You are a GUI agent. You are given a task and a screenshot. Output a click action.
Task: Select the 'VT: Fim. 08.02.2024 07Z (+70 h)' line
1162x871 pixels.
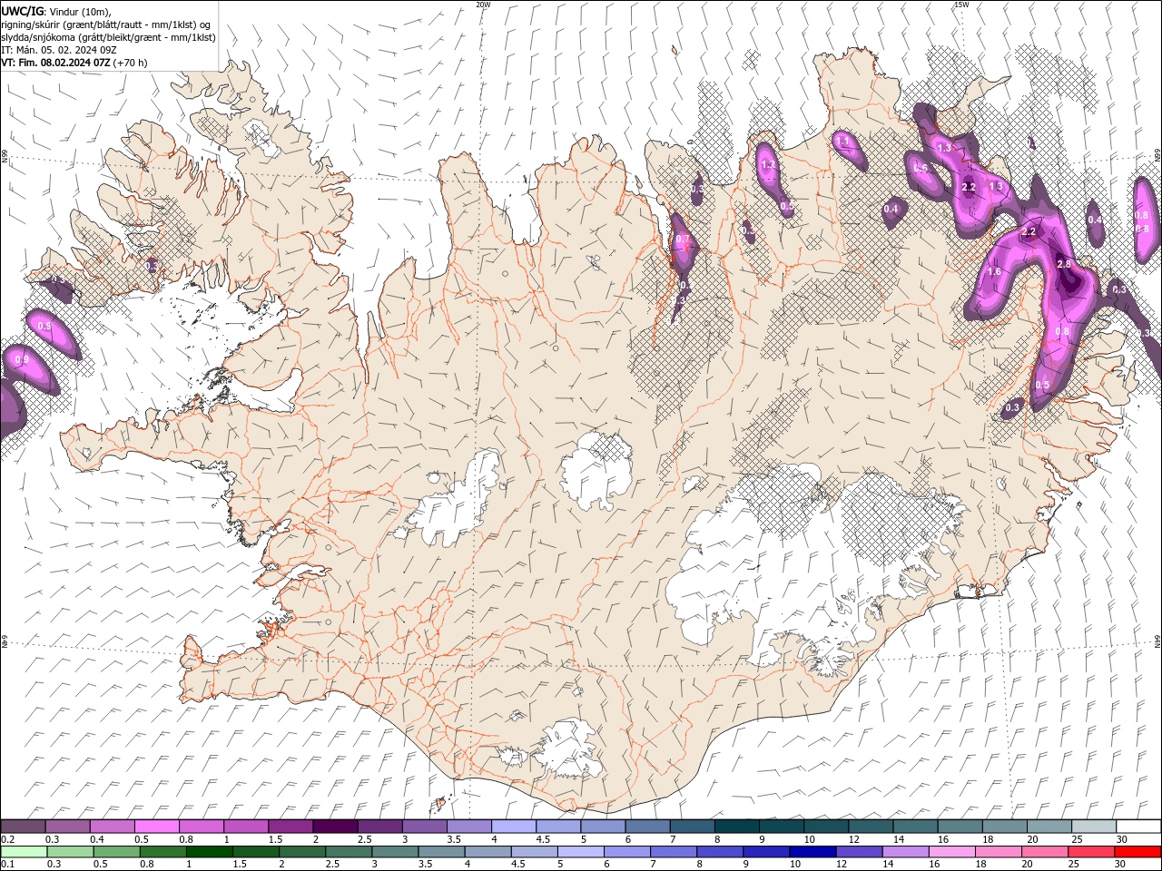click(74, 63)
